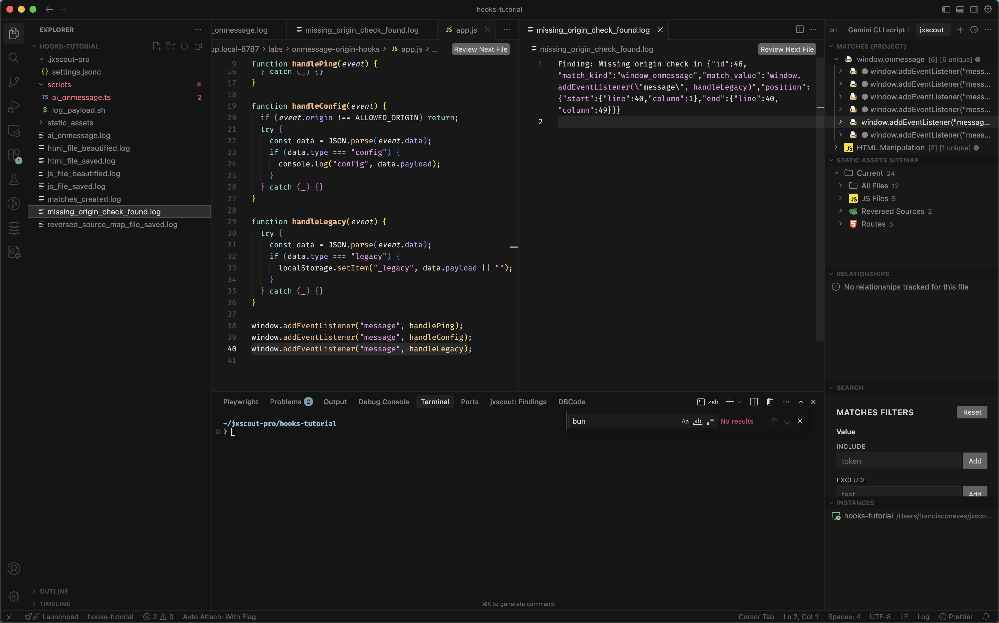Viewport: 999px width, 623px height.
Task: Expand the JS Files sitemap node
Action: [841, 198]
